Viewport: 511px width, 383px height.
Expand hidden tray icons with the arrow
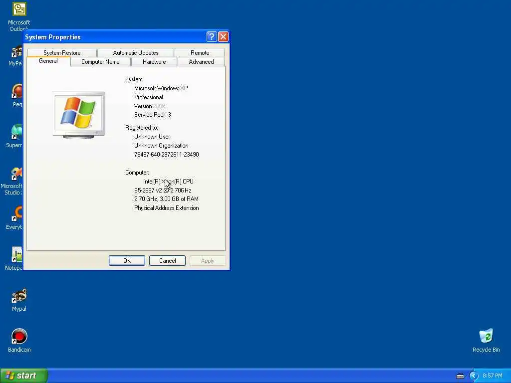(474, 376)
